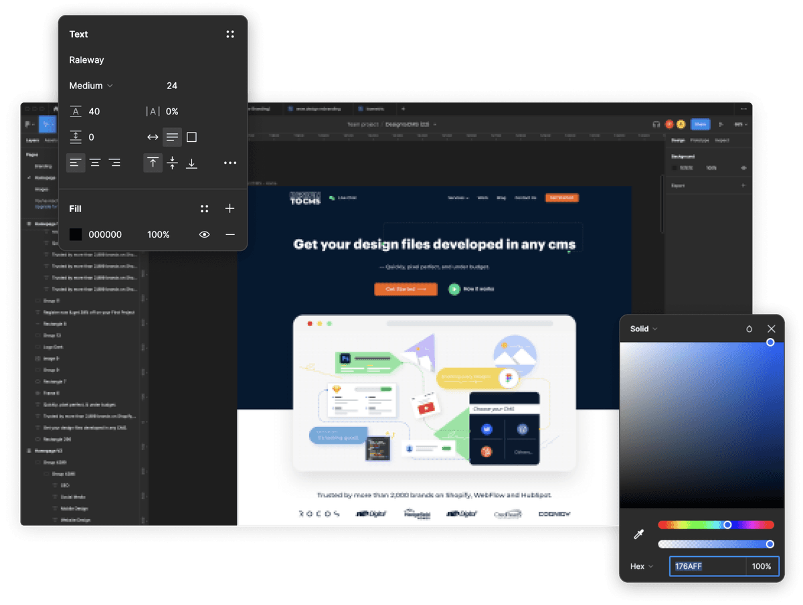Right-align the text
Screen dimensions: 803x605
(x=114, y=163)
